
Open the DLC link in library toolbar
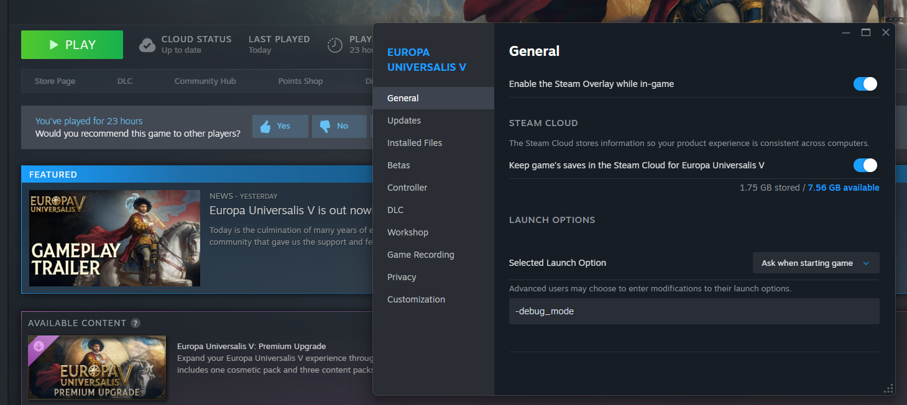pos(125,81)
